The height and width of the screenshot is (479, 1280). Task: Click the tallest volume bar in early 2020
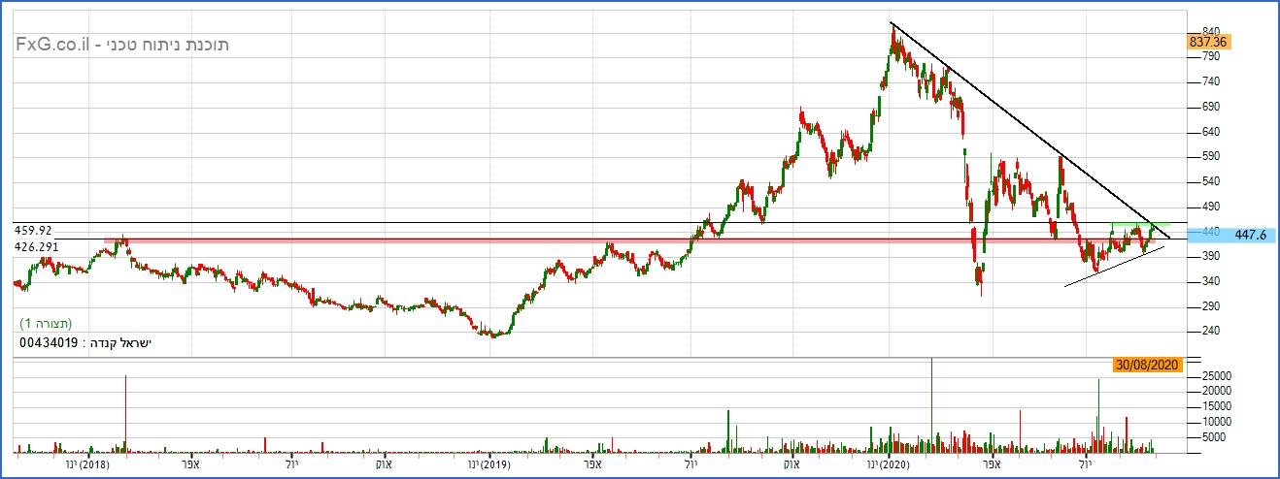click(931, 405)
